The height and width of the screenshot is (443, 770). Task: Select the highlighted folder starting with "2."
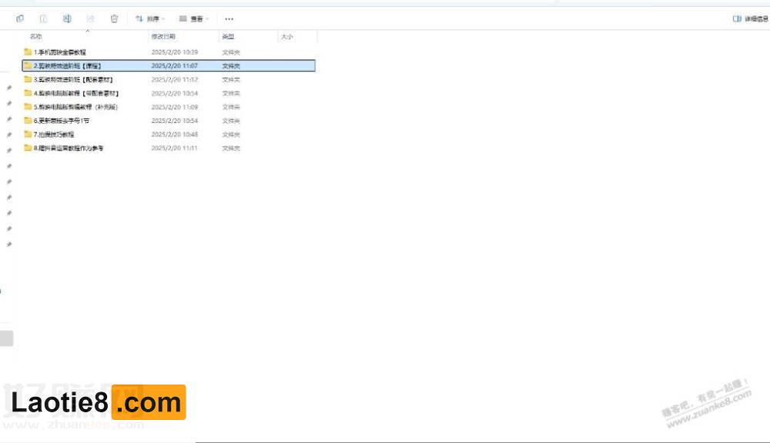[x=68, y=66]
